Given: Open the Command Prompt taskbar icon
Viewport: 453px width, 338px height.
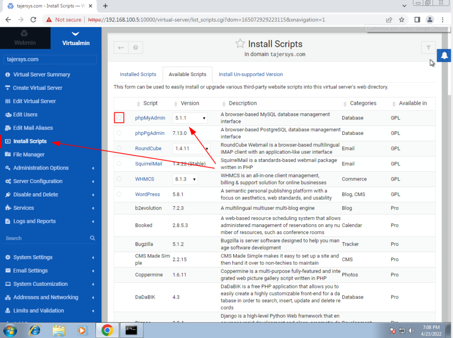Looking at the screenshot, I should (x=131, y=330).
